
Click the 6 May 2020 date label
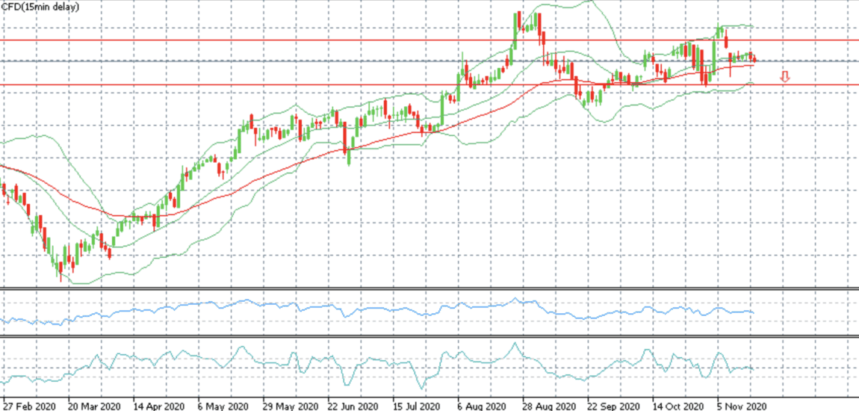(x=223, y=407)
